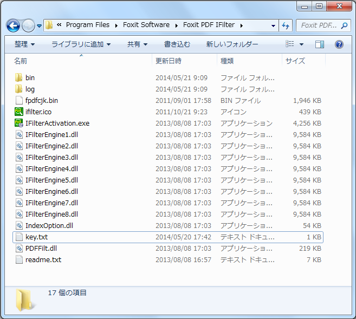Select the file name key.txt
Image resolution: width=356 pixels, height=319 pixels.
pos(36,237)
